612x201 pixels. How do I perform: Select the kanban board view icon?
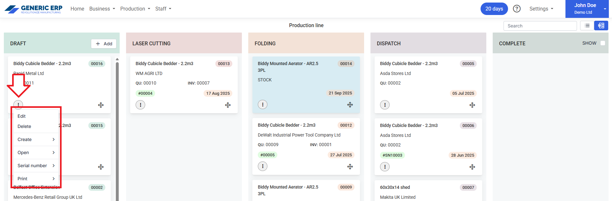tap(601, 26)
